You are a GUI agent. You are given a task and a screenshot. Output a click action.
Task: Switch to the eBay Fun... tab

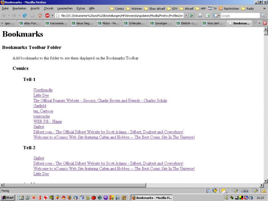[x=29, y=23]
